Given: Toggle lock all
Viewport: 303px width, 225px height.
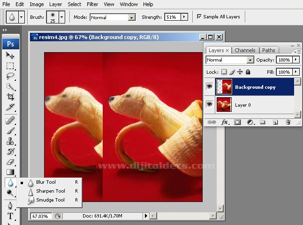Looking at the screenshot, I should click(248, 72).
